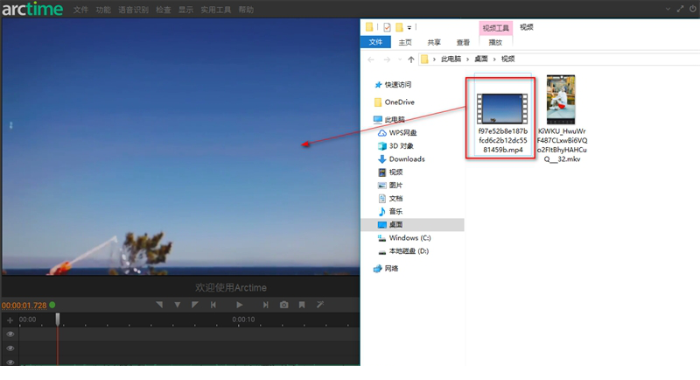Click the Arctime play button
Viewport: 700px width, 380px height.
pos(239,305)
